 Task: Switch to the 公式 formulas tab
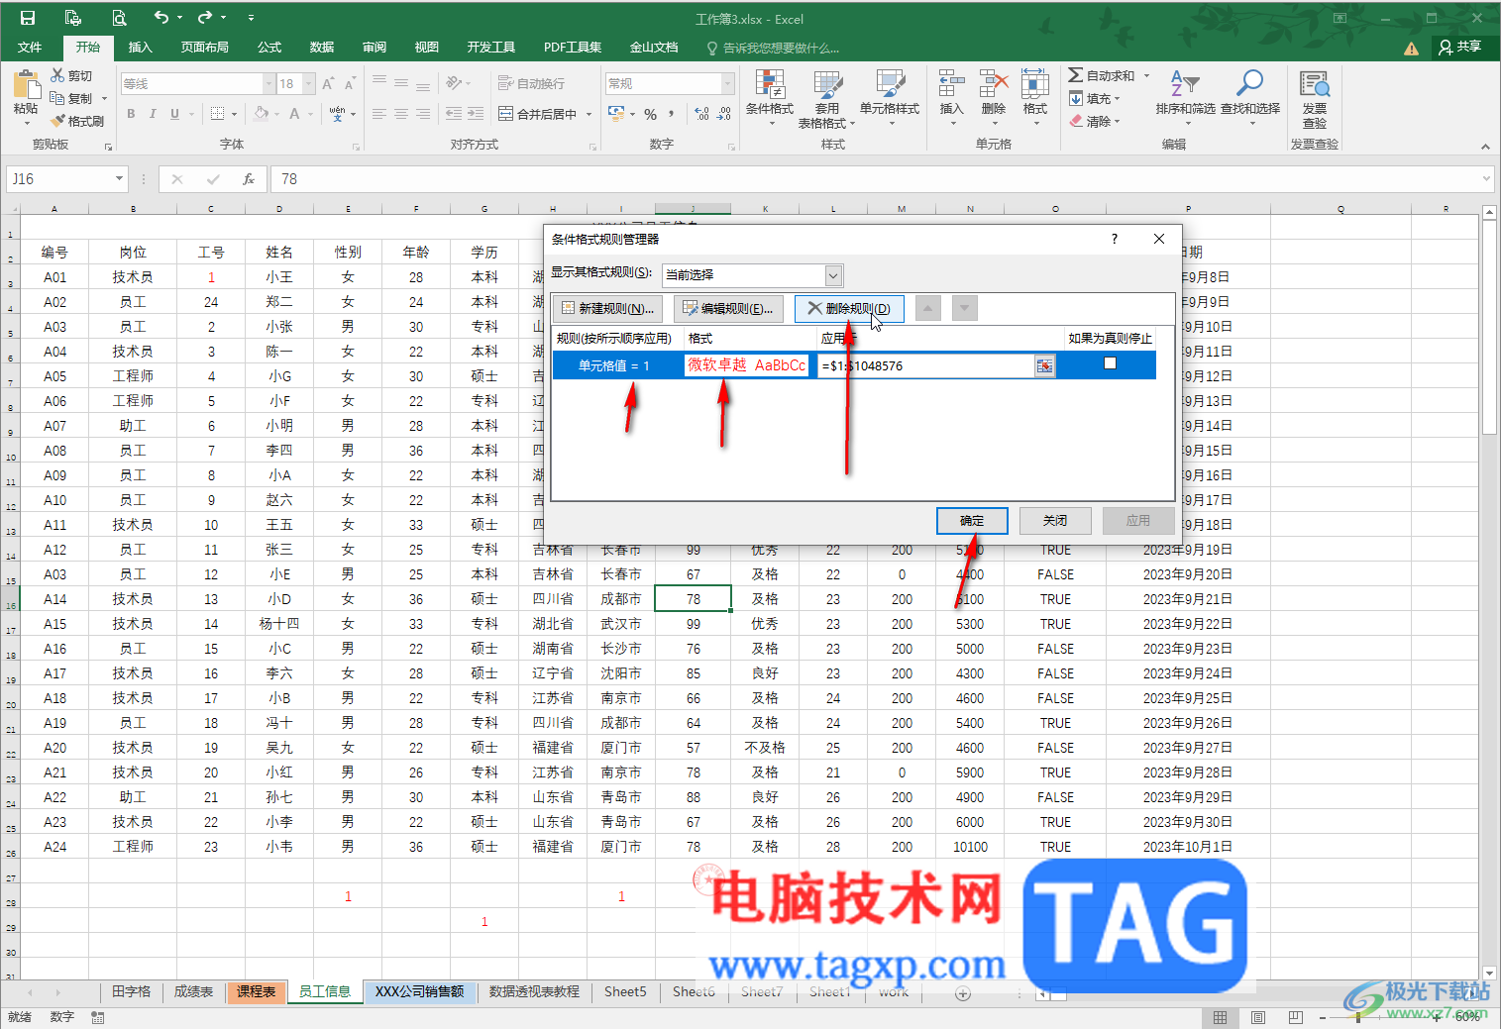coord(269,47)
